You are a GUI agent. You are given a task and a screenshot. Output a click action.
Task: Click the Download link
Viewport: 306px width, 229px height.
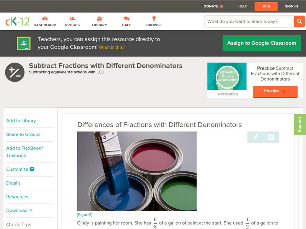tap(17, 210)
